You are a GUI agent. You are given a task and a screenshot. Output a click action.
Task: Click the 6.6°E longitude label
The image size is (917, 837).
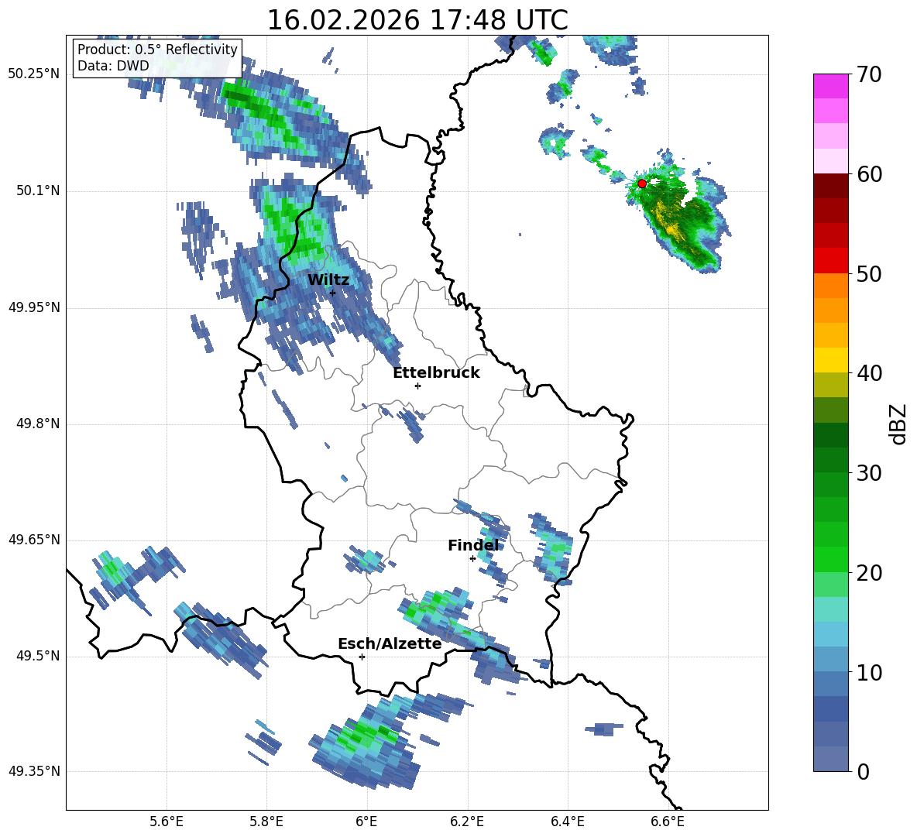[668, 822]
